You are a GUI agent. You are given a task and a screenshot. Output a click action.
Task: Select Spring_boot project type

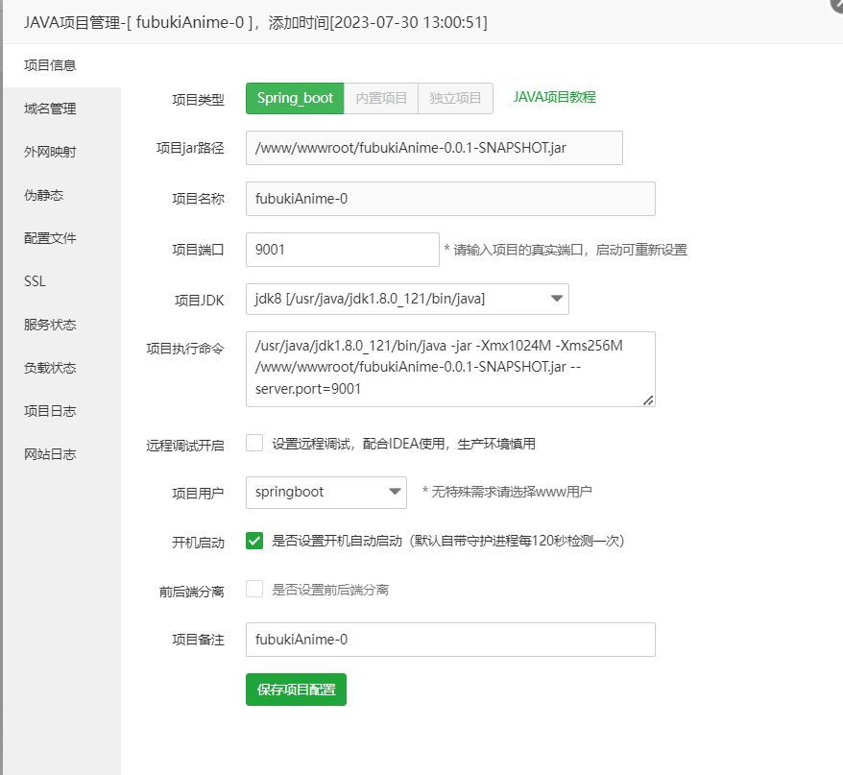pos(295,98)
